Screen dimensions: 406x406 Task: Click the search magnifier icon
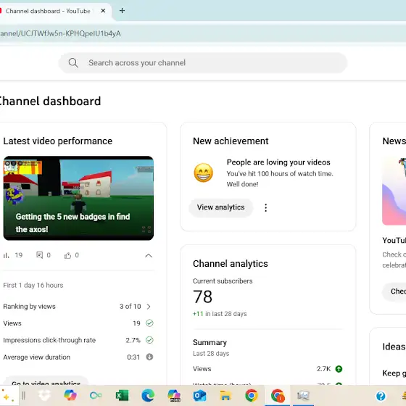coord(73,63)
